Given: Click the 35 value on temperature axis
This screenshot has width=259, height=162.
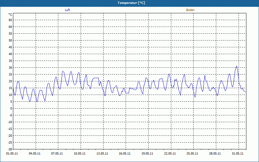Looking at the screenshot, I should pyautogui.click(x=10, y=61).
